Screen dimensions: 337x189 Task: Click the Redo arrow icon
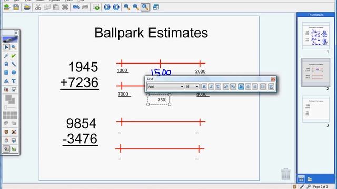85,7
